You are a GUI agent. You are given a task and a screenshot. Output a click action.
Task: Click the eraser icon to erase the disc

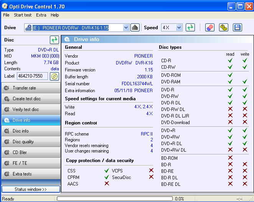pyautogui.click(x=210, y=28)
